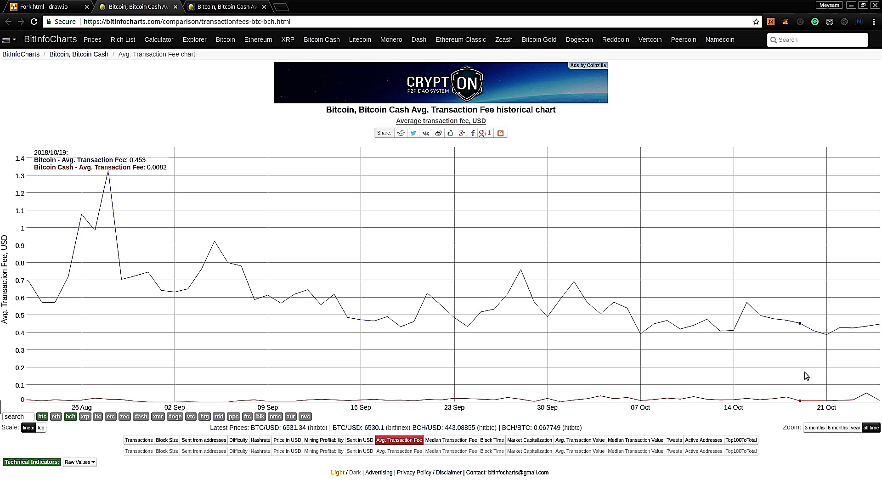
Task: Click the coin search field below chart
Action: [x=18, y=417]
